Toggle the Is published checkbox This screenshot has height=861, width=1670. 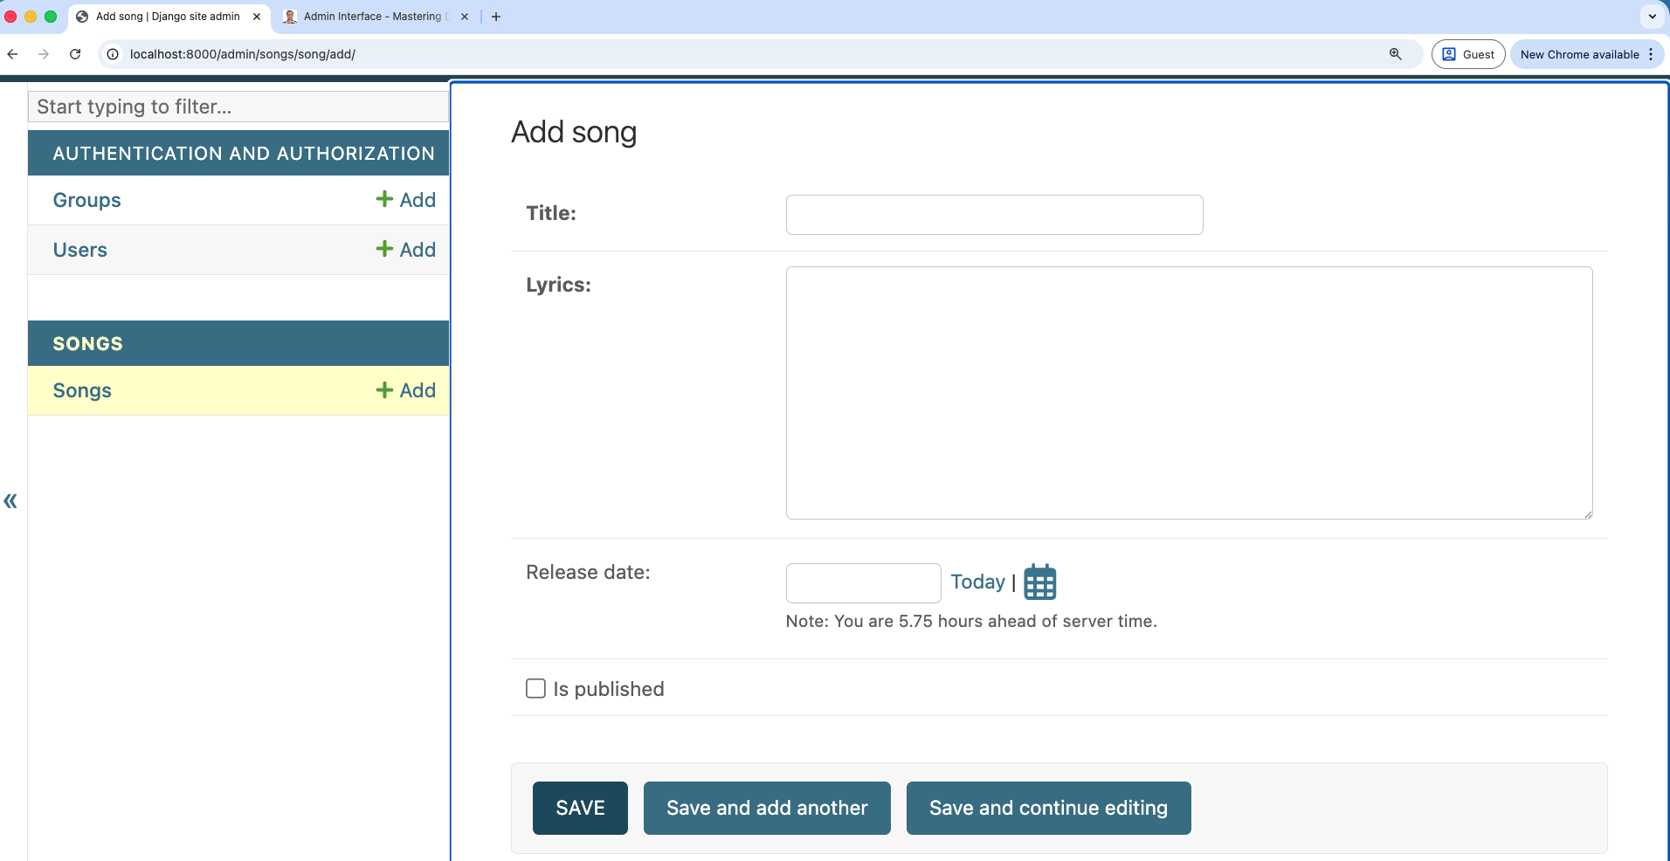[535, 688]
